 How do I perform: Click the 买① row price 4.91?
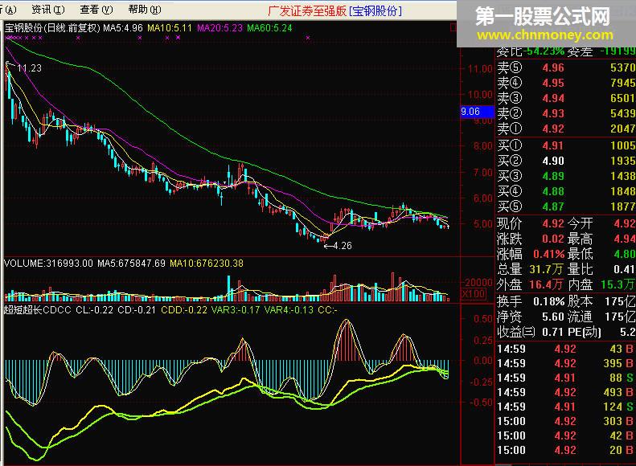coord(553,146)
